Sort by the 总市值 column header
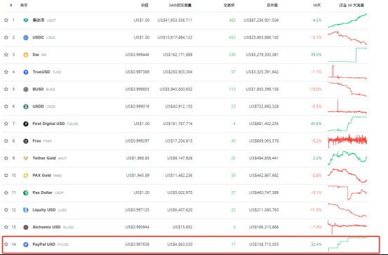This screenshot has height=255, width=388. tap(272, 5)
